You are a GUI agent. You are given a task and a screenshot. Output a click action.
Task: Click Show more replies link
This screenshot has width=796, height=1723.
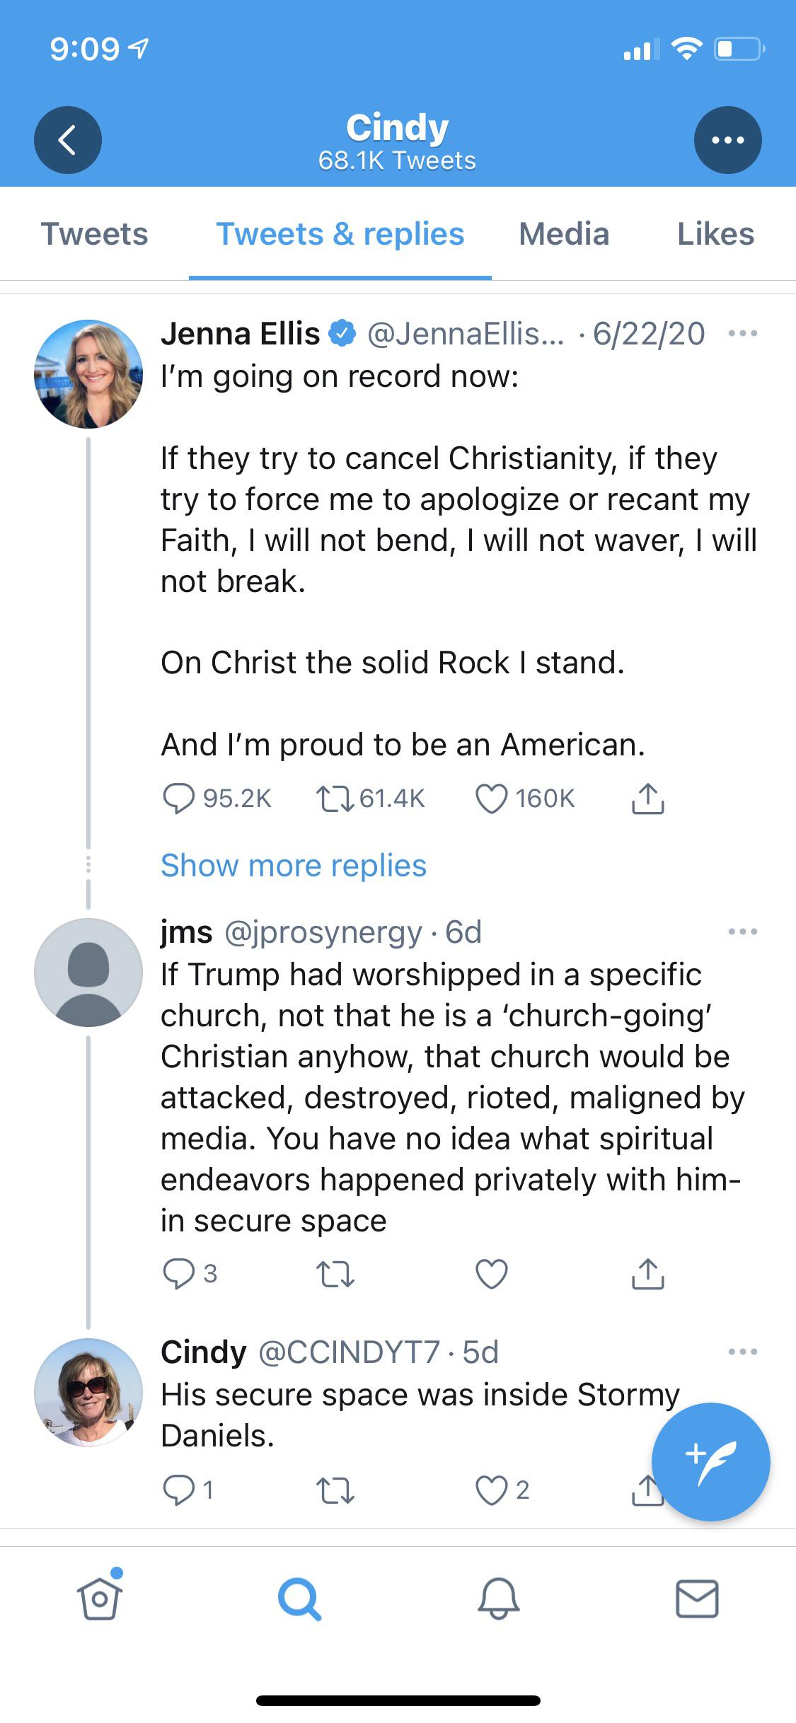pyautogui.click(x=294, y=865)
